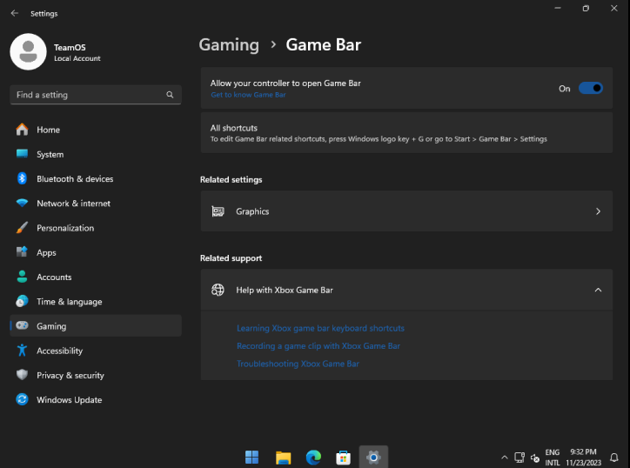Go to Home settings page
The height and width of the screenshot is (468, 630).
point(96,130)
